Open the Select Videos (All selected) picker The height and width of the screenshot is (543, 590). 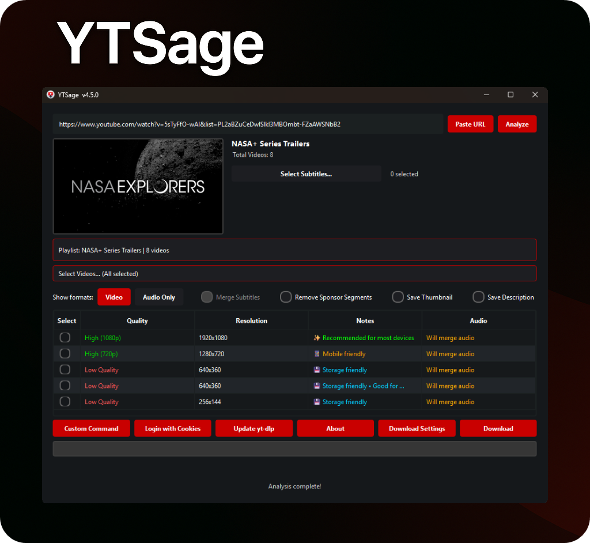tap(294, 273)
